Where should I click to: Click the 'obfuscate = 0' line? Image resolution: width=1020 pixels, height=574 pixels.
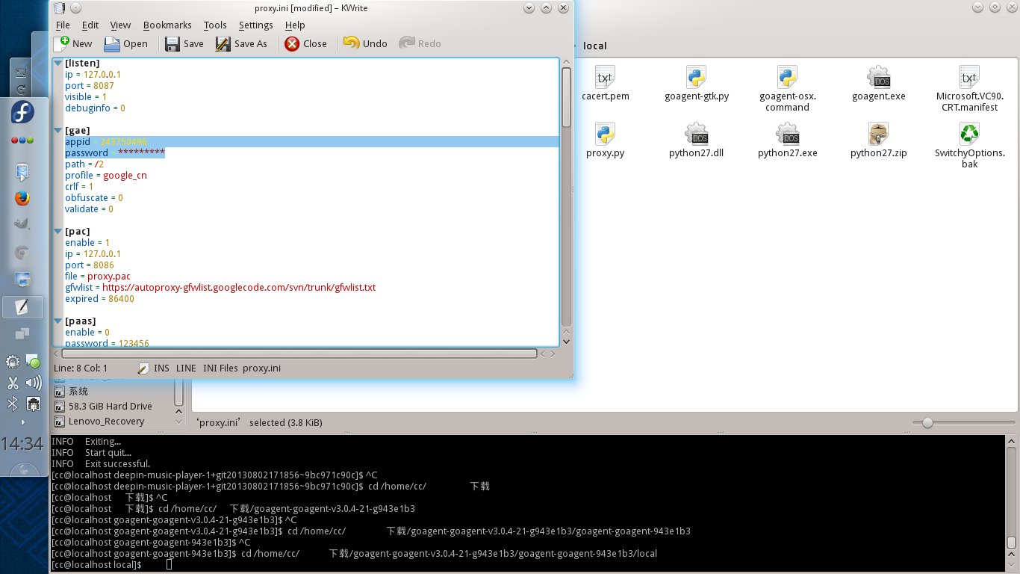(x=94, y=197)
